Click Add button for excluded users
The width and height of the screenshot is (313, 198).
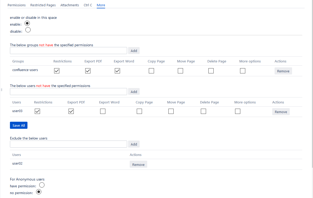pos(134,144)
